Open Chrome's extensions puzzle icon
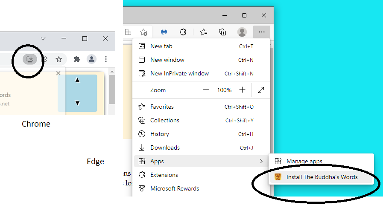Screen dimensions: 383x211 pyautogui.click(x=77, y=59)
